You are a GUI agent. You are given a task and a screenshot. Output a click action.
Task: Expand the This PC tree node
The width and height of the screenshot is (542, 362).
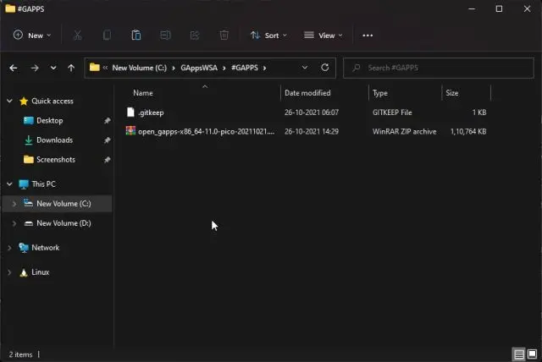pos(9,184)
